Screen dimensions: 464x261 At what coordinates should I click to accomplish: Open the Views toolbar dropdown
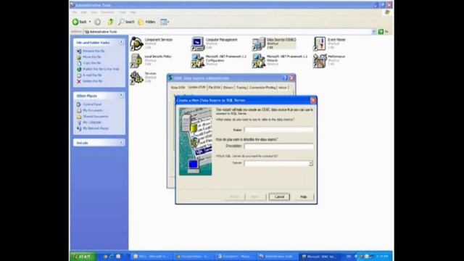[x=165, y=22]
